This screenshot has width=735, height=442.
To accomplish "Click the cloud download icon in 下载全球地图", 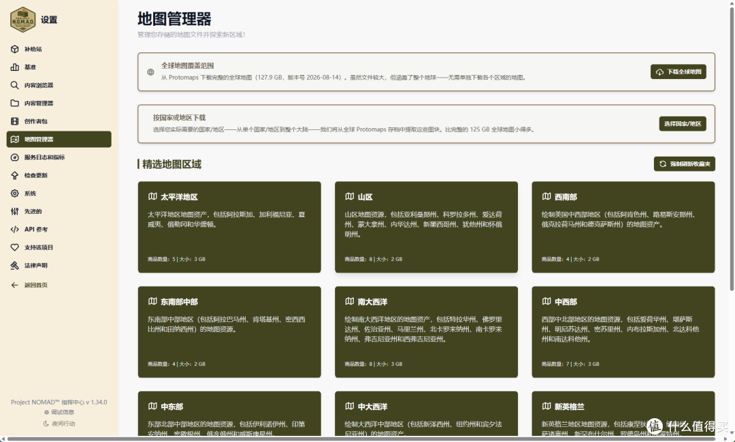I will coord(659,72).
